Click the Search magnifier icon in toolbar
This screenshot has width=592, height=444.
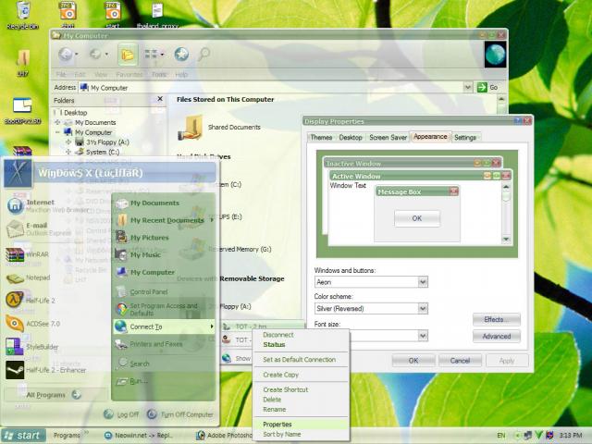point(203,55)
